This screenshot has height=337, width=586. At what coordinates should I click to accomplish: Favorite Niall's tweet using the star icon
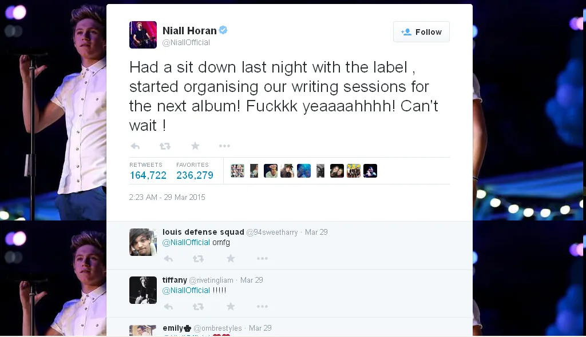(195, 146)
